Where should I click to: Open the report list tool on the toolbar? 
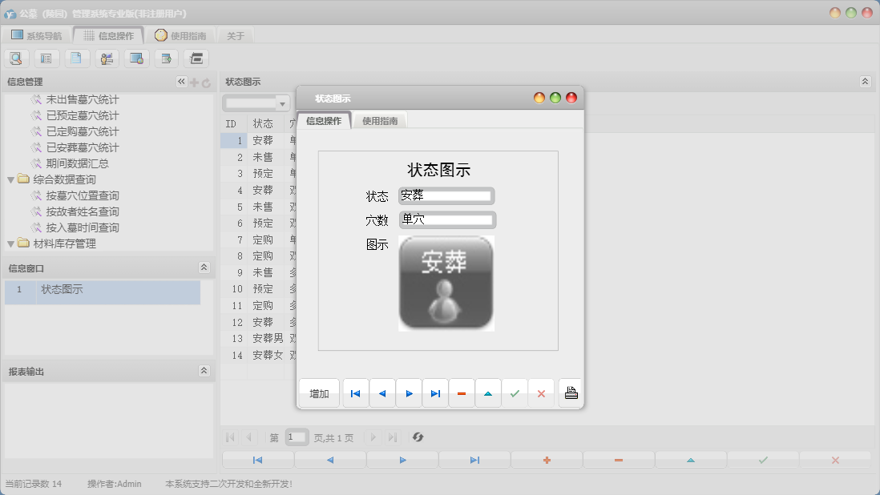[45, 58]
